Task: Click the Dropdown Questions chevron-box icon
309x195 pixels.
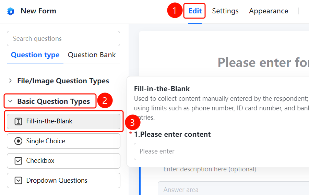Action: 18,180
